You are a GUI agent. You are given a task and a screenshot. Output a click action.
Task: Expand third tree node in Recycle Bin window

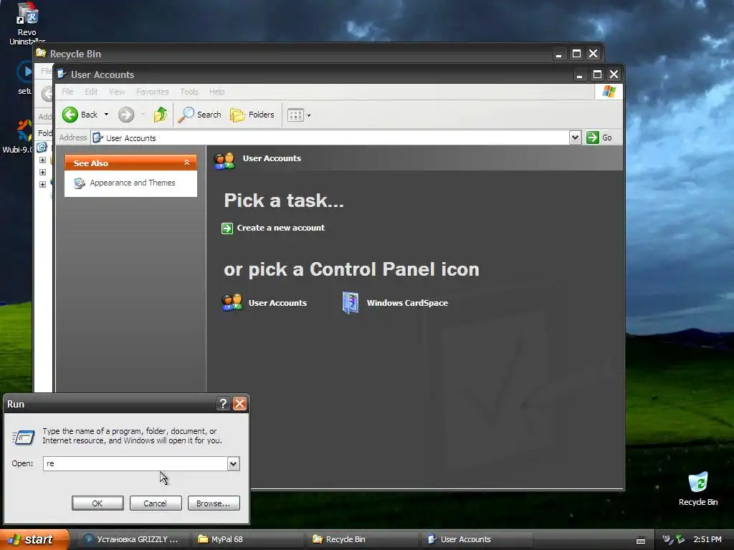coord(42,184)
